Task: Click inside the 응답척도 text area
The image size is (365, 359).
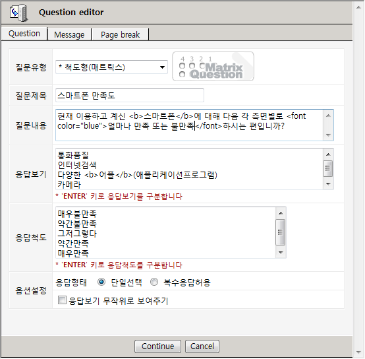Action: coord(171,232)
